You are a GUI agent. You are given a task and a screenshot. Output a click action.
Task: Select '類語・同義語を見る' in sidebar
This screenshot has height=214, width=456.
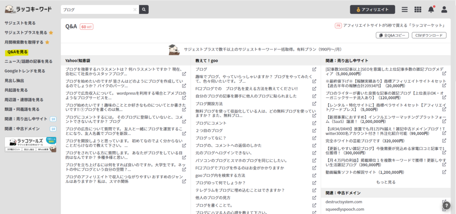pos(22,109)
